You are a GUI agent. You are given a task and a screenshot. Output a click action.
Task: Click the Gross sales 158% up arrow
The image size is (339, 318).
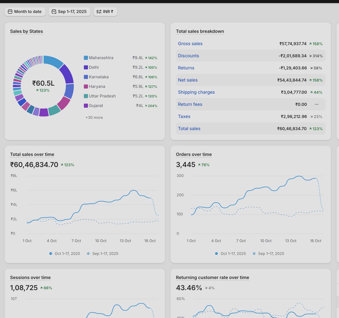316,44
